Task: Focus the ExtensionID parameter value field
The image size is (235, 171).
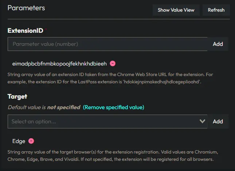Action: click(x=107, y=44)
